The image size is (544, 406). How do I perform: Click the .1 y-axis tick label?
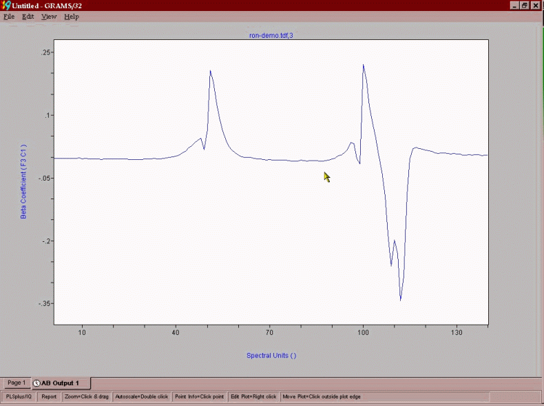(48, 115)
